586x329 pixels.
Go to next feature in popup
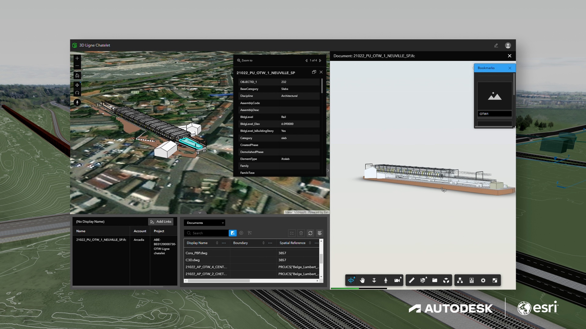(x=320, y=61)
